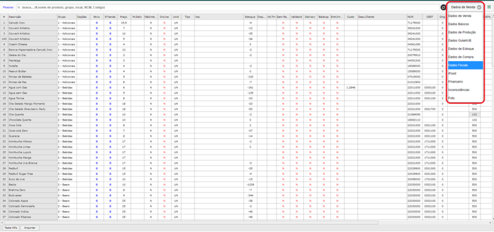Click the Custo column header
This screenshot has width=494, height=232.
(351, 17)
